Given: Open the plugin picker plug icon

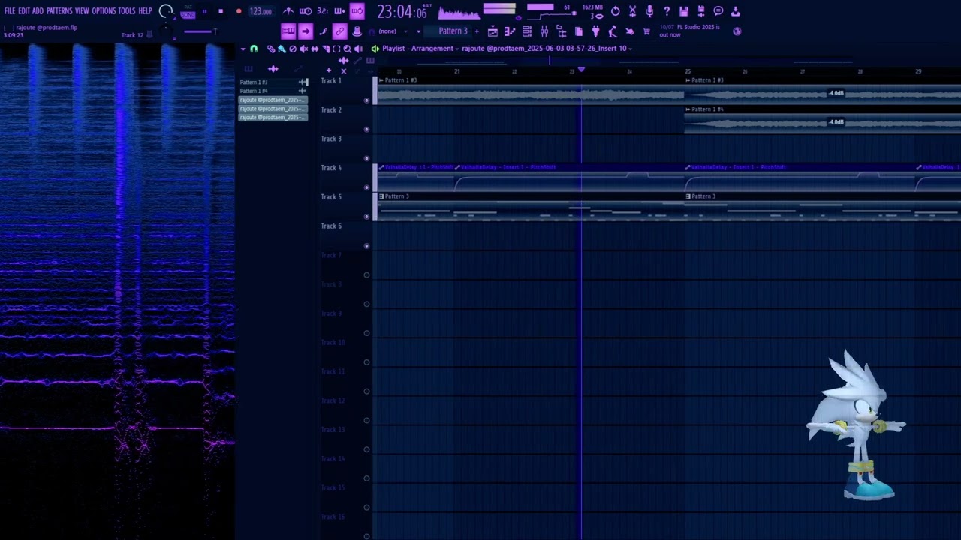Looking at the screenshot, I should 596,31.
